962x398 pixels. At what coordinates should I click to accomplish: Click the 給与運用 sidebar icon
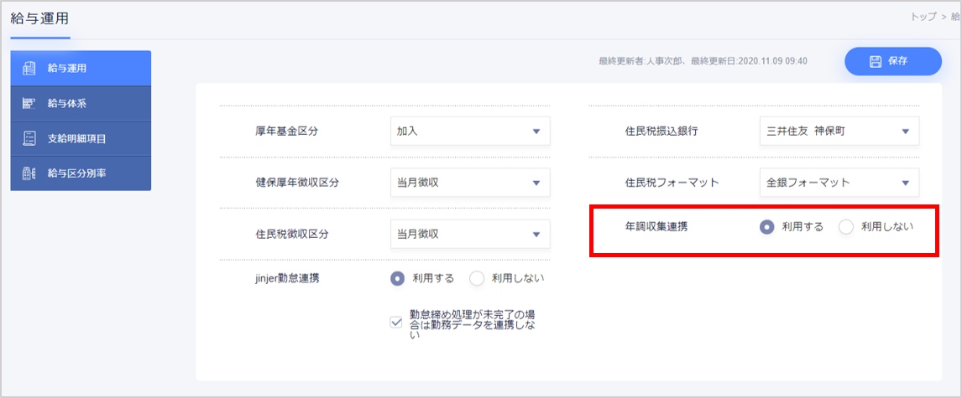click(x=29, y=69)
